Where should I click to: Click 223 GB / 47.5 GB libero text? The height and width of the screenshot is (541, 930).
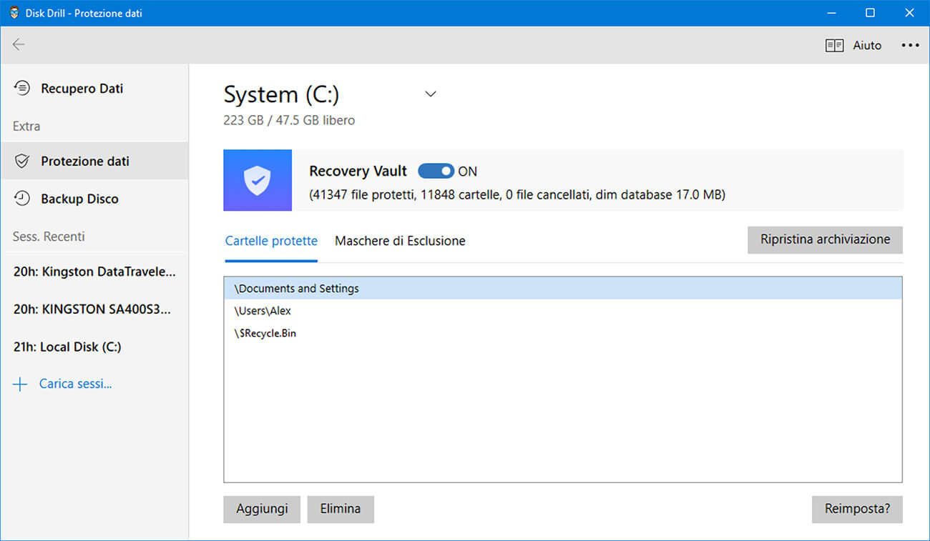point(289,120)
